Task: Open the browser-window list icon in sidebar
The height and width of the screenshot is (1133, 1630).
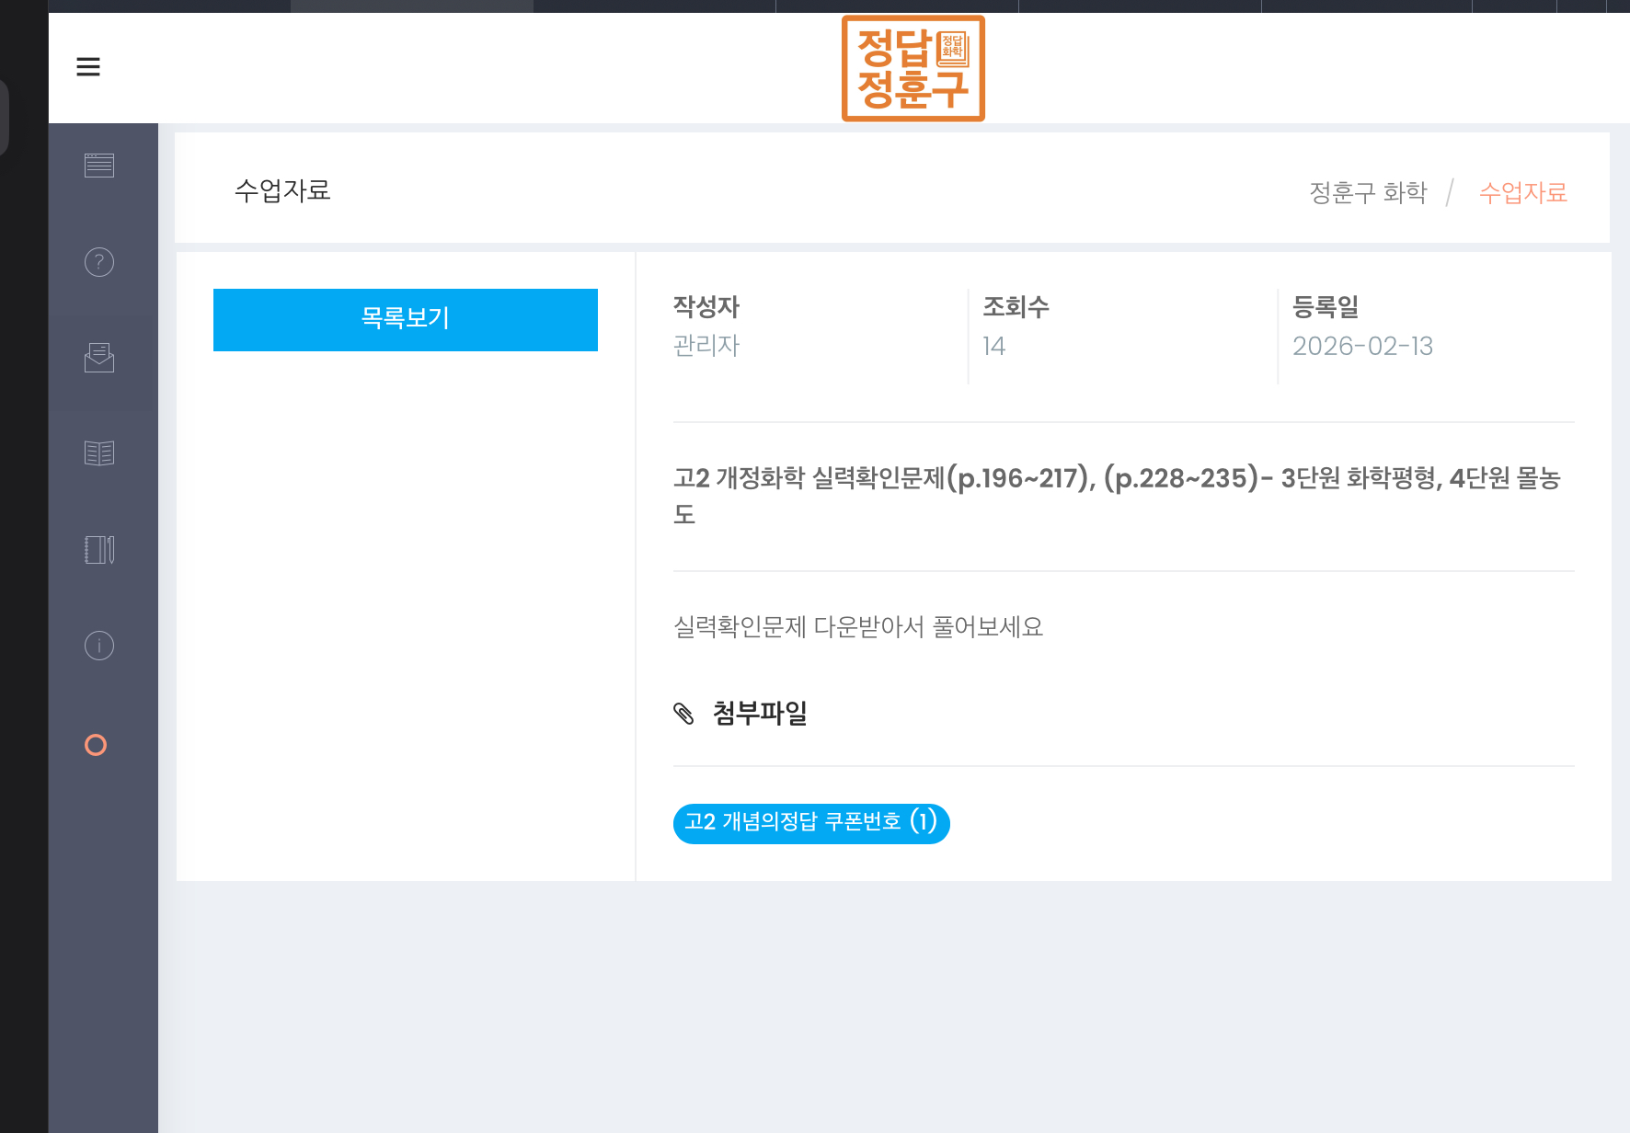Action: click(99, 166)
